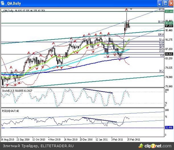Select the blue 31.496 RSI level label

pos(169,128)
